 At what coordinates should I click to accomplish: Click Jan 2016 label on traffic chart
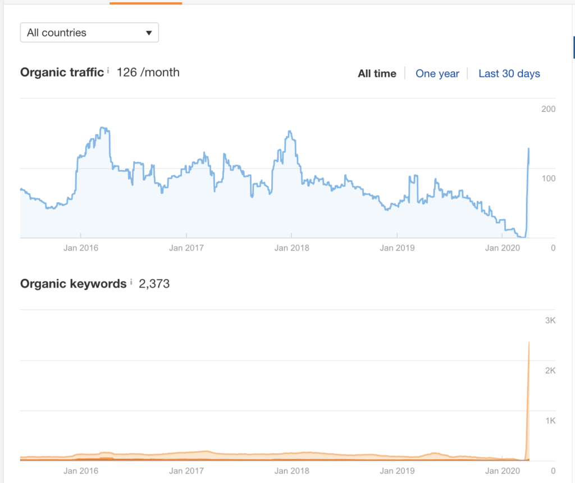tap(80, 247)
